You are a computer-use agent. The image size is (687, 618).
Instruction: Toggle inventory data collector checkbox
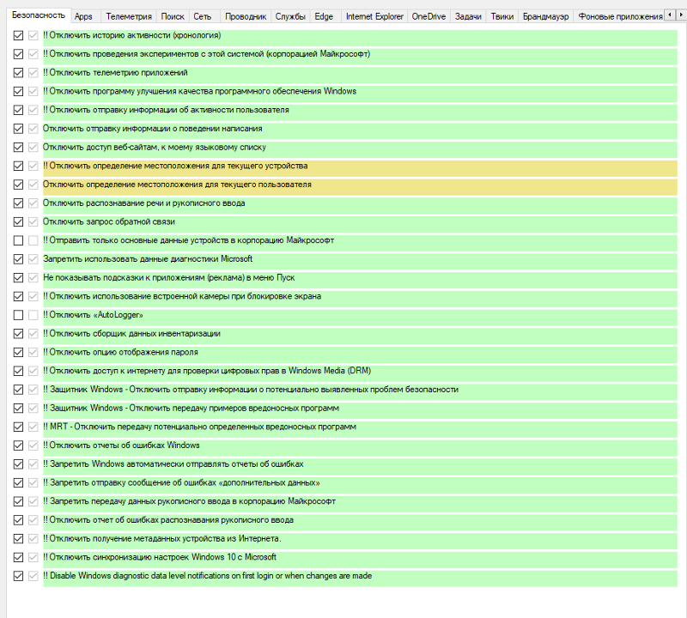point(18,334)
